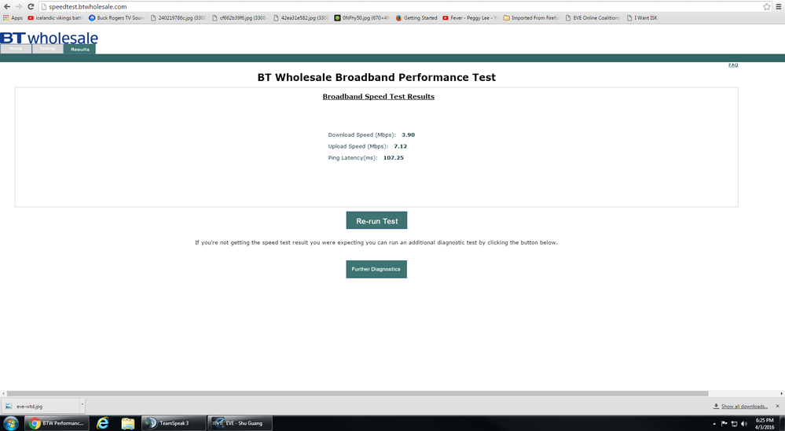Click the scrollbar left arrow
This screenshot has height=431, width=785.
point(3,394)
